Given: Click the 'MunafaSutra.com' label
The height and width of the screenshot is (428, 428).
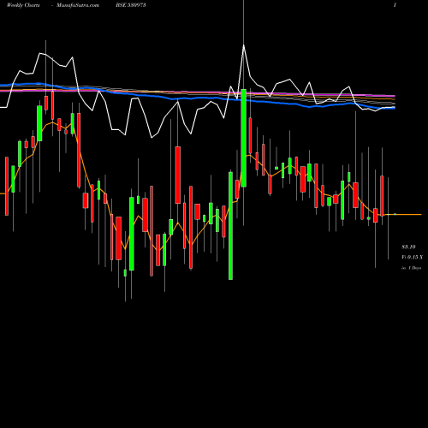Looking at the screenshot, I should coord(78,5).
